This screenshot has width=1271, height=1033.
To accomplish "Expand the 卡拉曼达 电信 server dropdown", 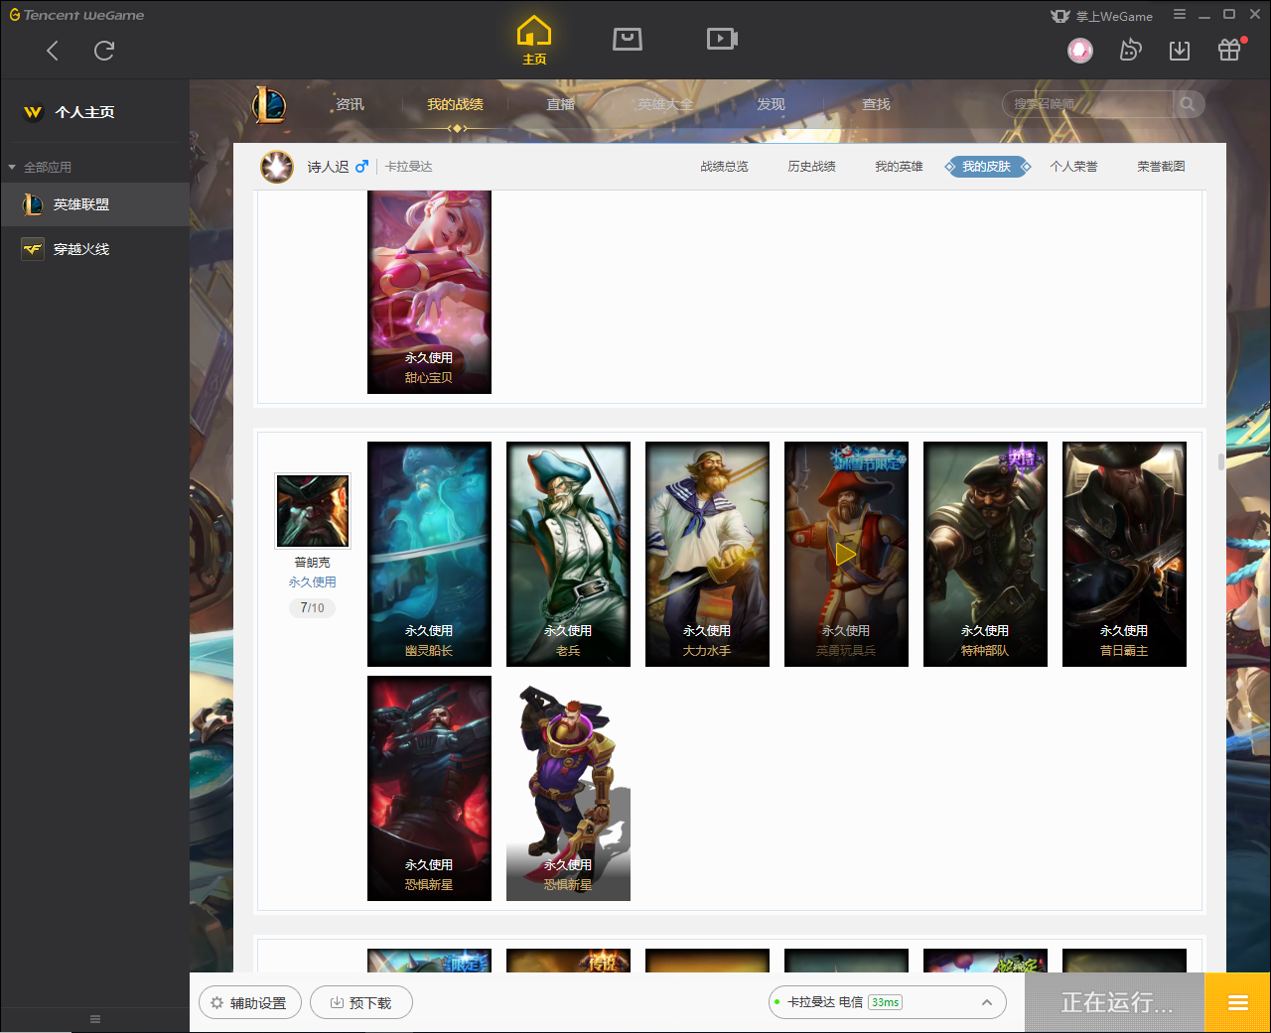I will coord(888,1002).
